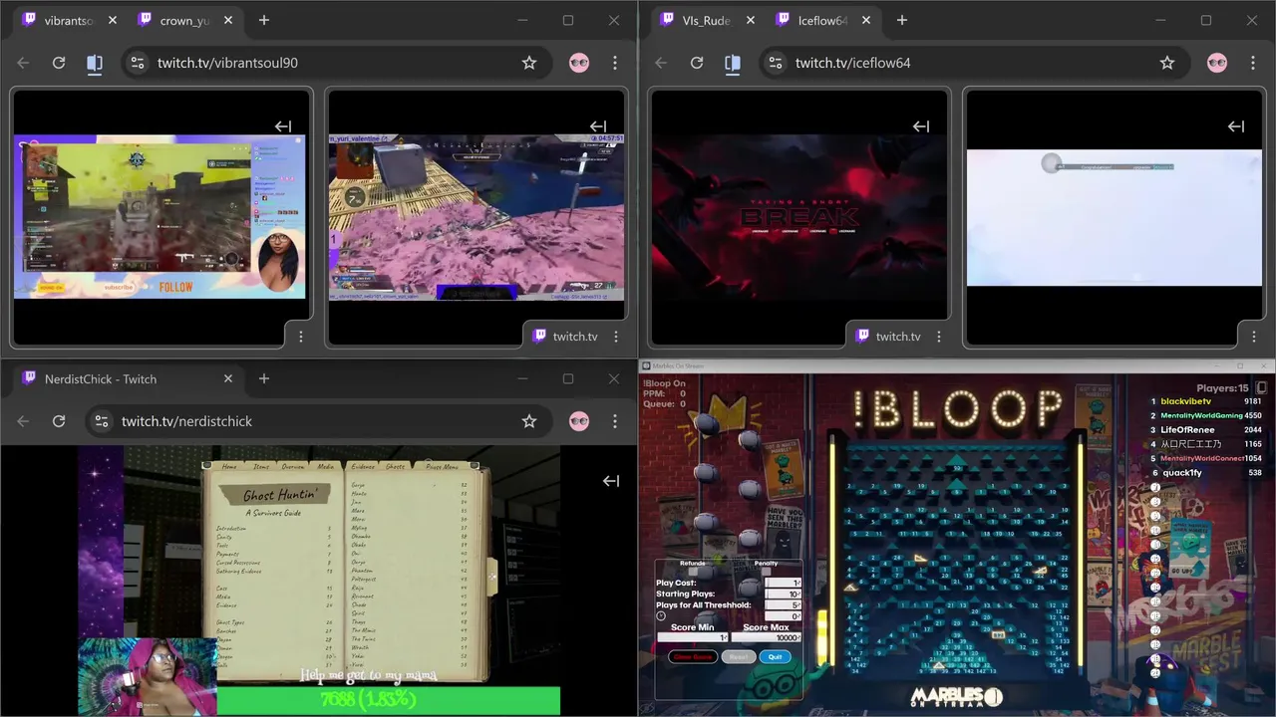Go back in the vibrantsoul90 browser window
1276x717 pixels.
[x=23, y=63]
